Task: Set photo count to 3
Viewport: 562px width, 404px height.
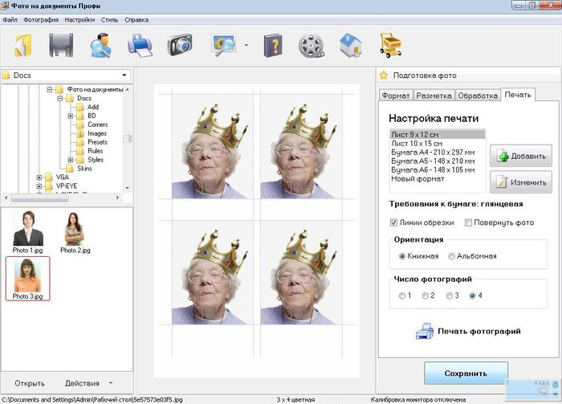Action: pyautogui.click(x=449, y=296)
